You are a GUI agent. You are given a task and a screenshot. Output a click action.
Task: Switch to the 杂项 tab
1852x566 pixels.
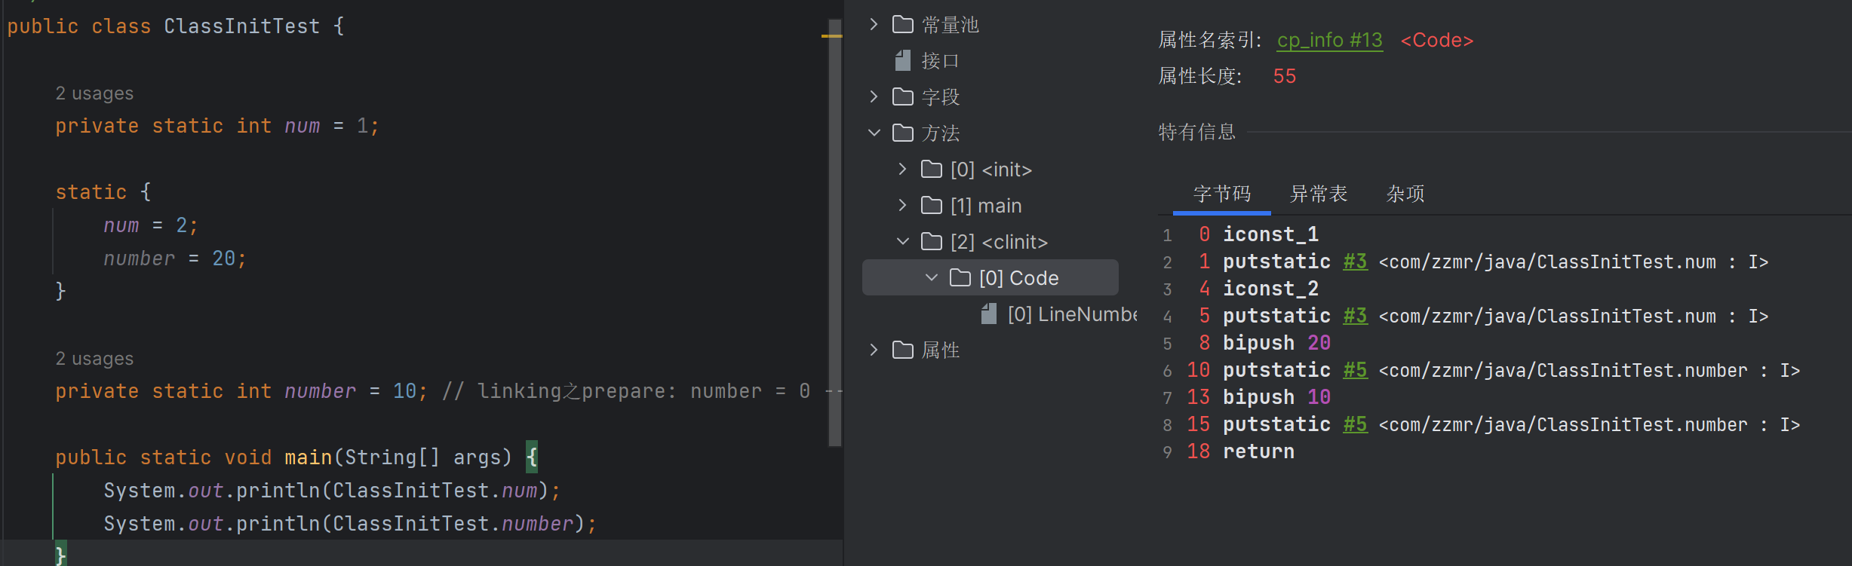[1405, 194]
